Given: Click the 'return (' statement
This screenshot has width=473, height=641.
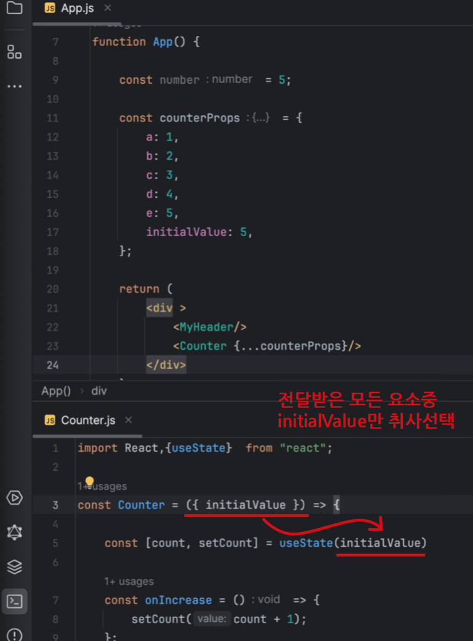Looking at the screenshot, I should pyautogui.click(x=146, y=289).
